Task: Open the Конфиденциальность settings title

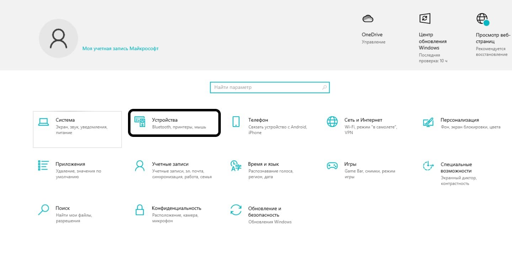Action: (x=177, y=208)
